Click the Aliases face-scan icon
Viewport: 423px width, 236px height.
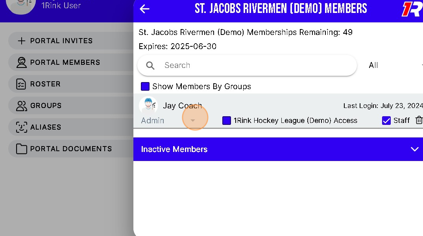(x=22, y=127)
